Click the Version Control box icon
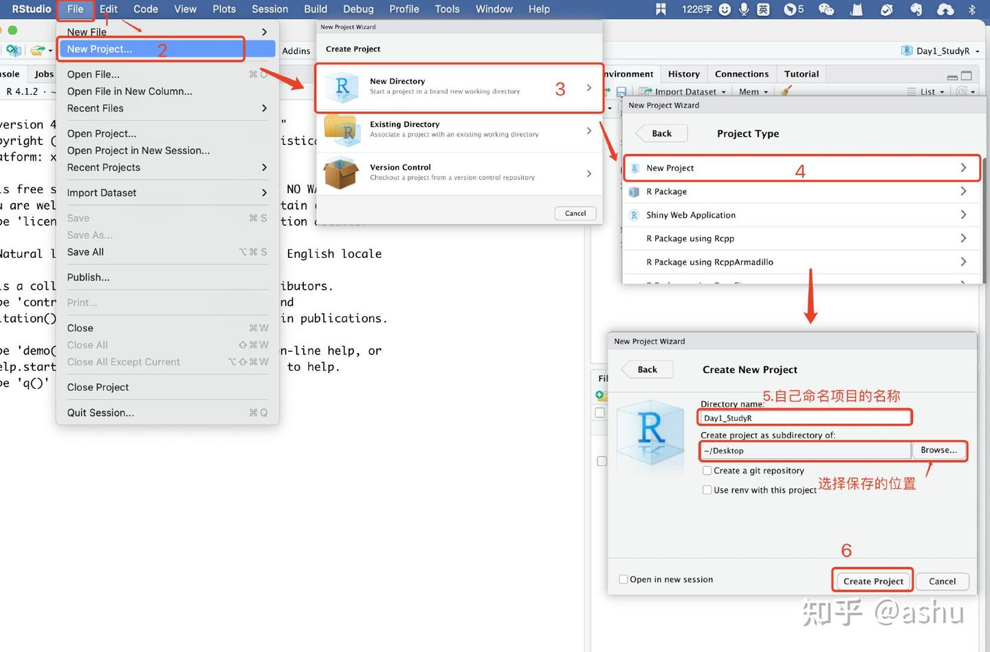The height and width of the screenshot is (652, 990). pyautogui.click(x=342, y=172)
